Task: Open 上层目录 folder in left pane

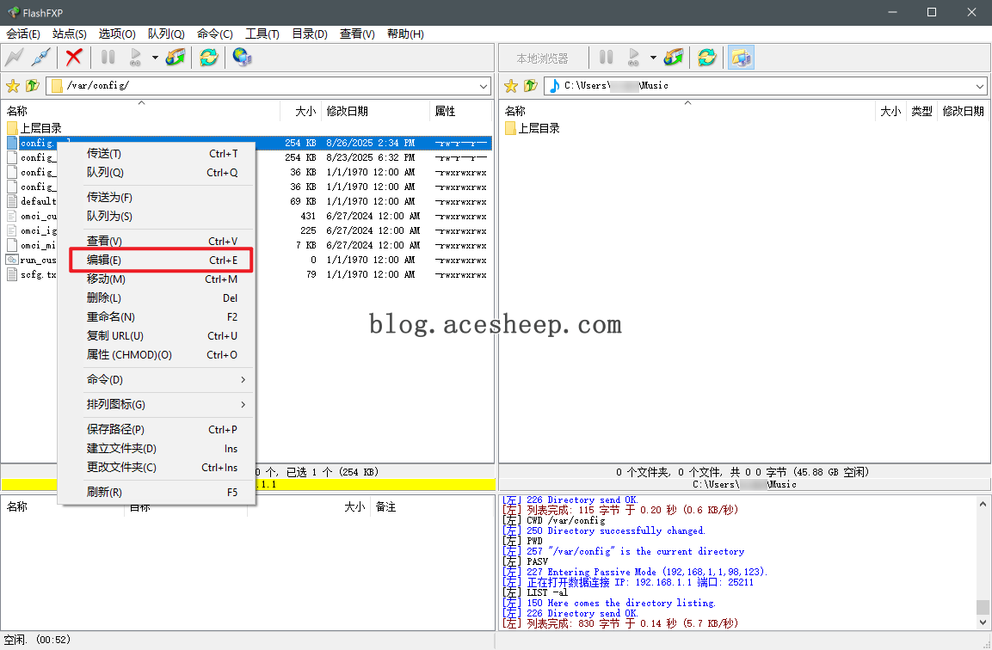Action: (34, 128)
